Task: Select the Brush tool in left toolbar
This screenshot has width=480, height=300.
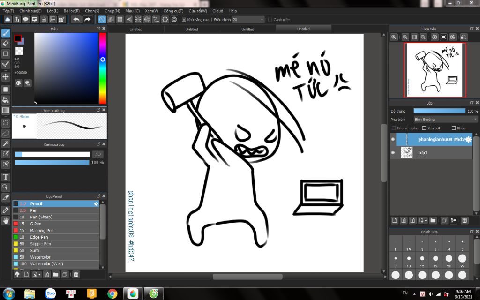Action: [x=6, y=33]
